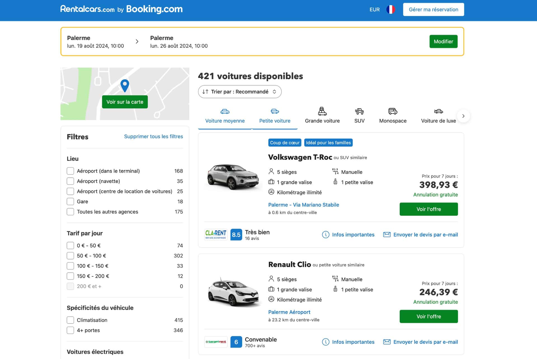The image size is (537, 359).
Task: Select the Grande voiture tab
Action: (x=322, y=116)
